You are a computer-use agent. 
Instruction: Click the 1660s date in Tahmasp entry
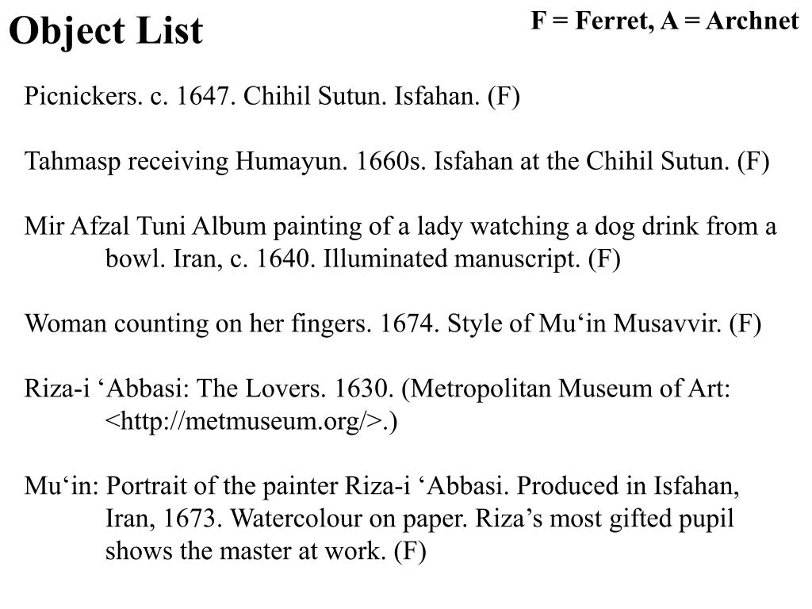point(390,161)
